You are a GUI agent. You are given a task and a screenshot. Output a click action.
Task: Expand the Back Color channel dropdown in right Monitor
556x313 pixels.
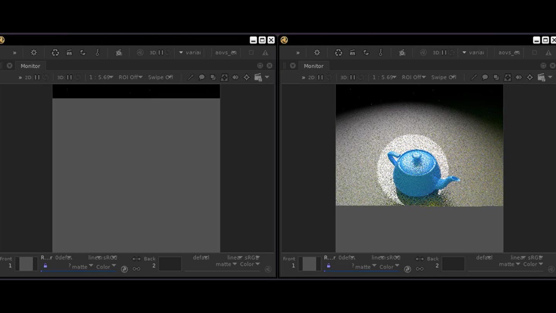(x=533, y=264)
